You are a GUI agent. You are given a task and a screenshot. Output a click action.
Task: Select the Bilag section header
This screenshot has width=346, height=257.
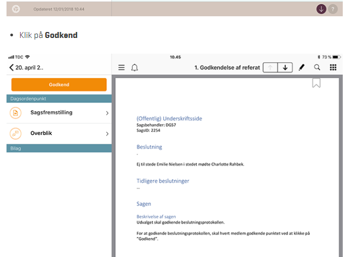tap(59, 148)
